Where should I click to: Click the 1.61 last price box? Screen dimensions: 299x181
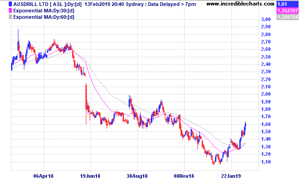pos(288,4)
